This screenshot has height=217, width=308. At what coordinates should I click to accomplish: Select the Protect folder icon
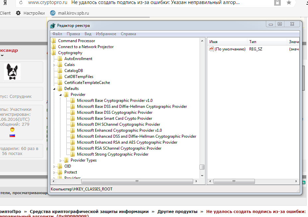coord(60,172)
